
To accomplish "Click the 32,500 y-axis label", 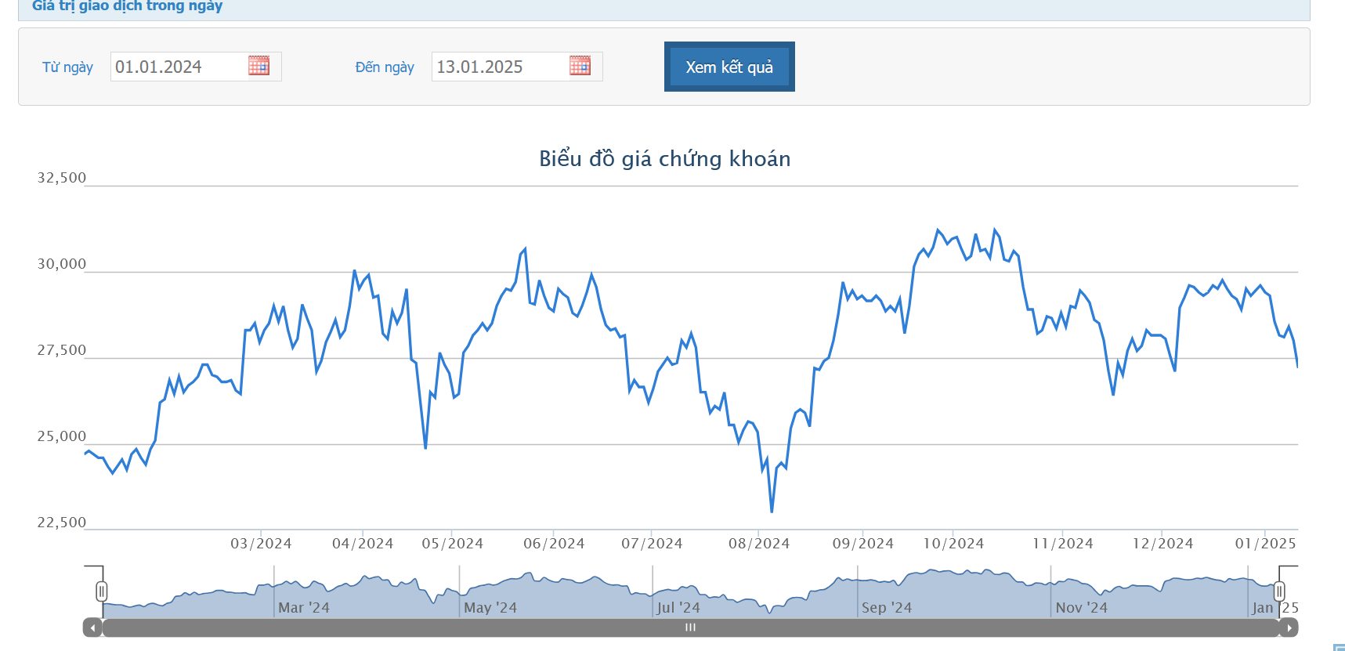I will (62, 178).
